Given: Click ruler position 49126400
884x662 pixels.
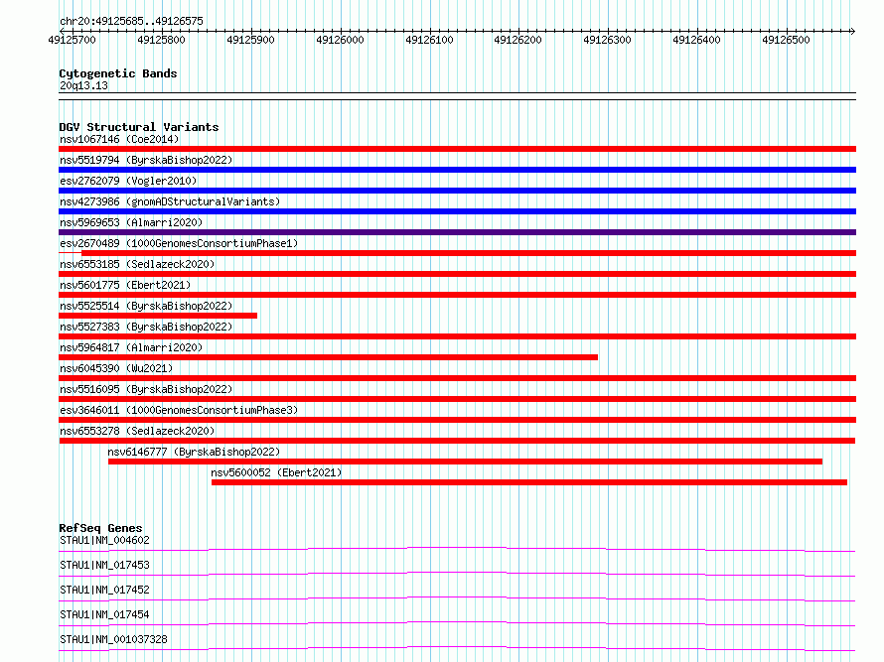Looking at the screenshot, I should pos(697,40).
